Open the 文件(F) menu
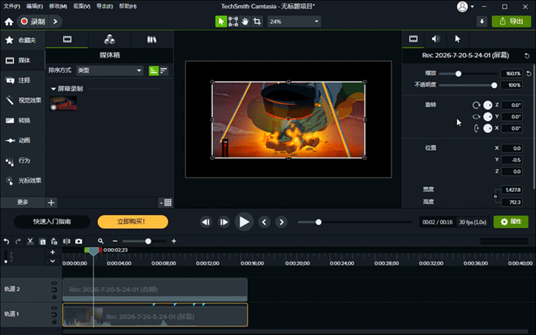 coord(11,6)
